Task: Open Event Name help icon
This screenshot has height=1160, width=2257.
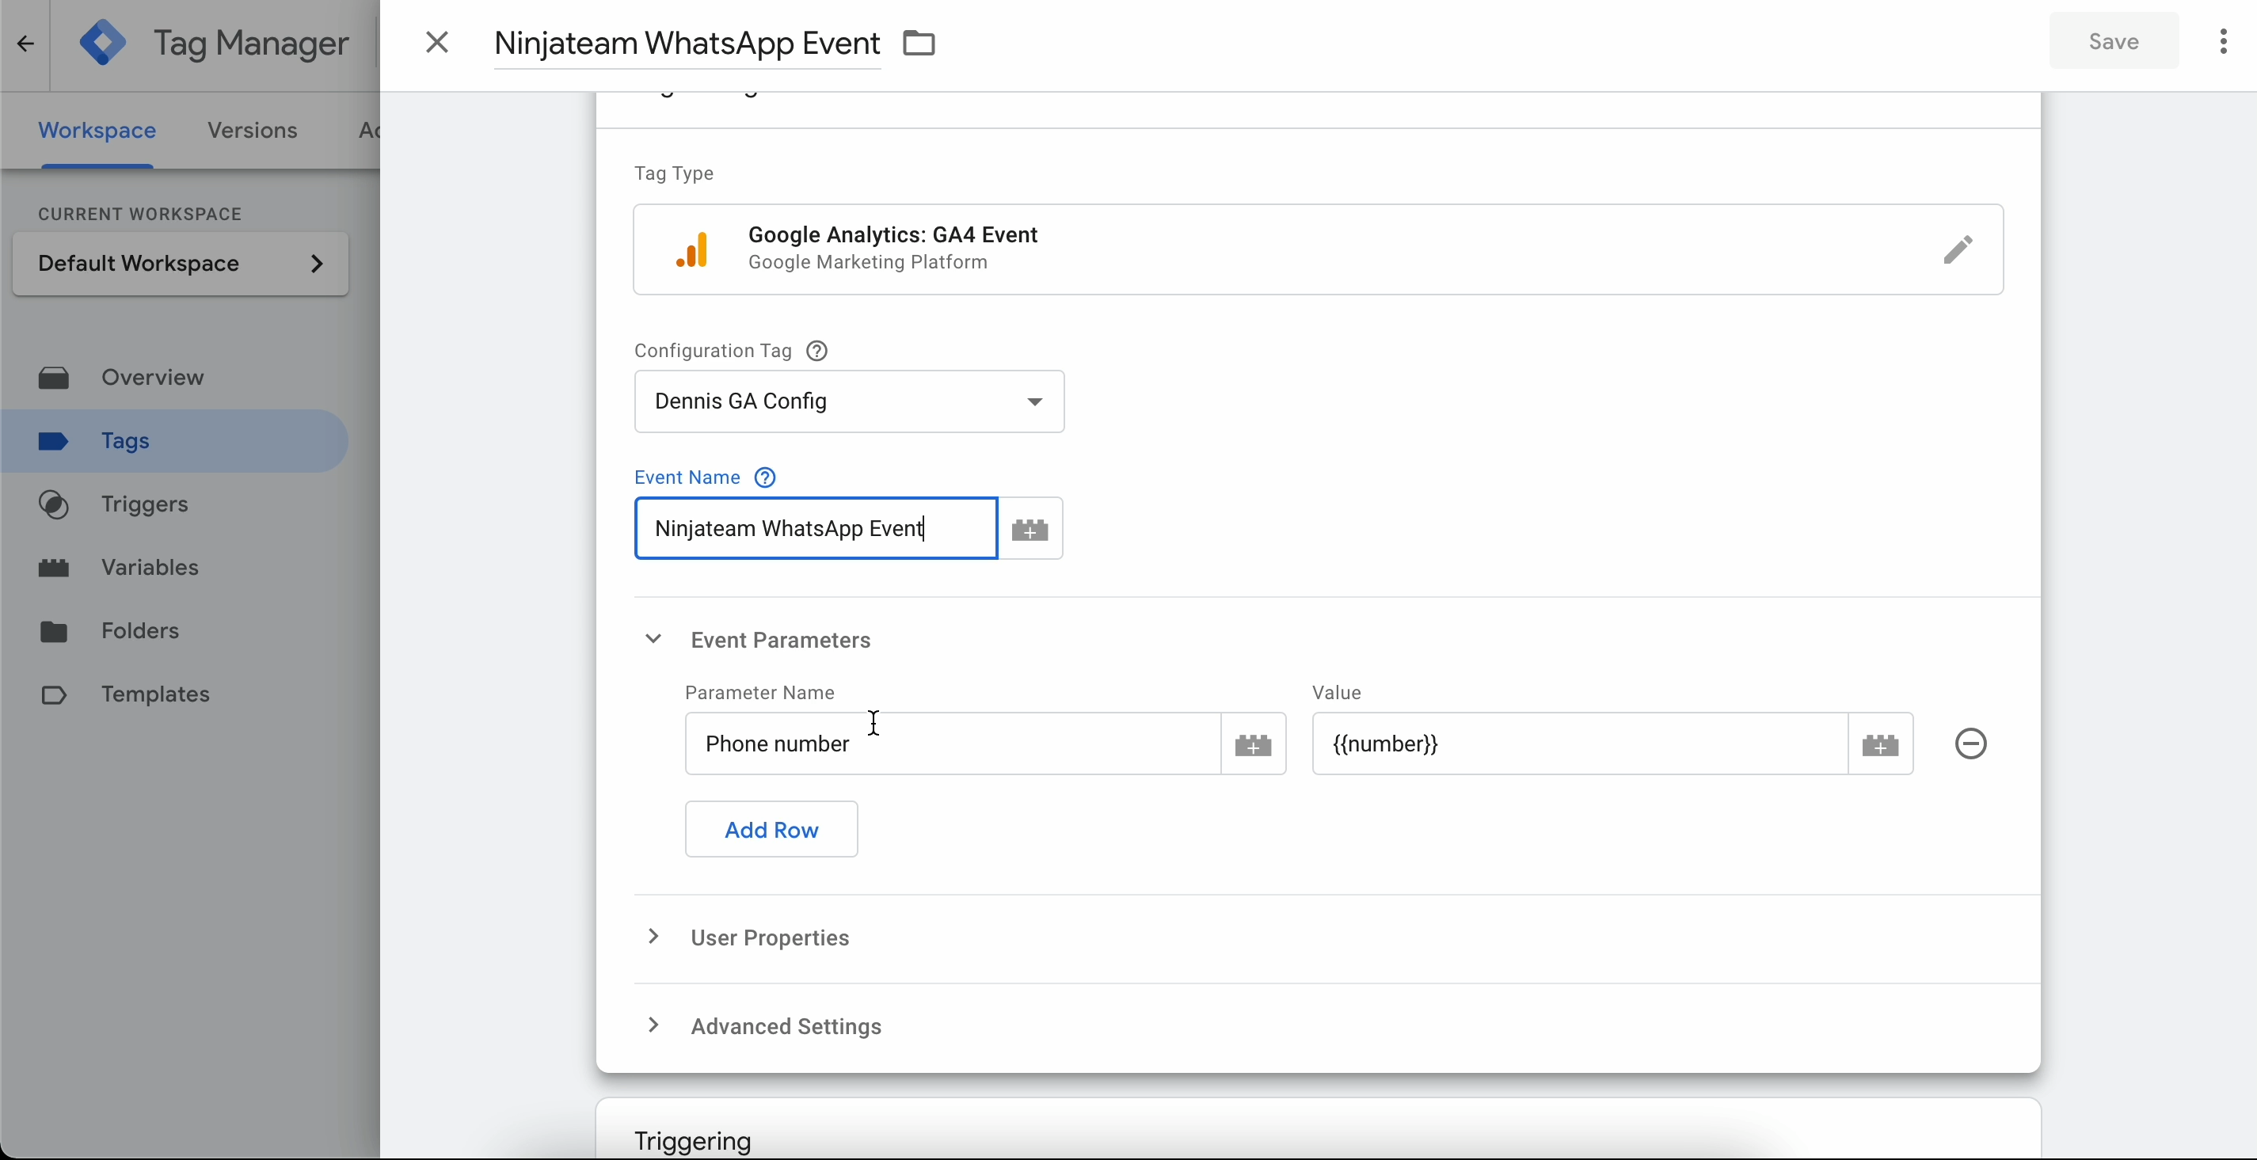Action: coord(765,477)
